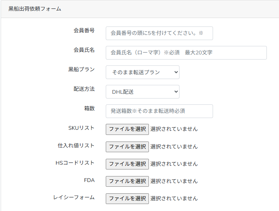The image size is (279, 211).
Task: Click the 配送方法 label
Action: pyautogui.click(x=84, y=89)
